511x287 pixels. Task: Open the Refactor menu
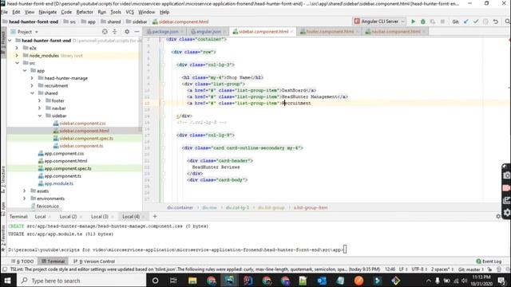point(85,12)
